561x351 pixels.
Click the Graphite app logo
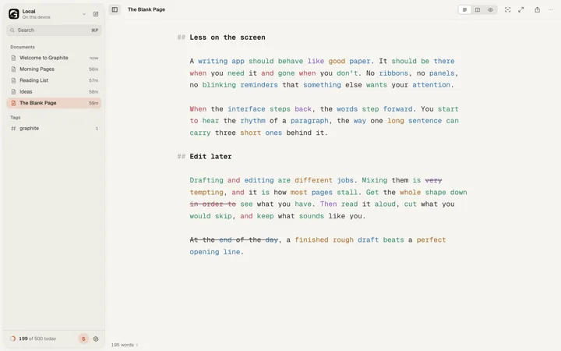point(14,14)
